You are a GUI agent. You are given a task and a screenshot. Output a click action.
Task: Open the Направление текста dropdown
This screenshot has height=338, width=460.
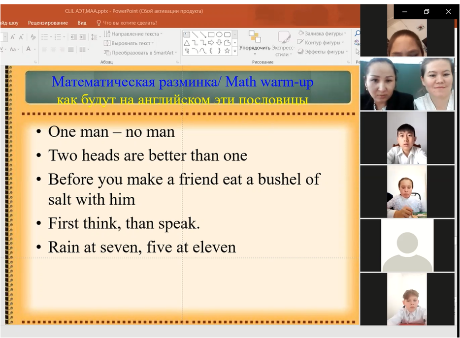(x=134, y=34)
